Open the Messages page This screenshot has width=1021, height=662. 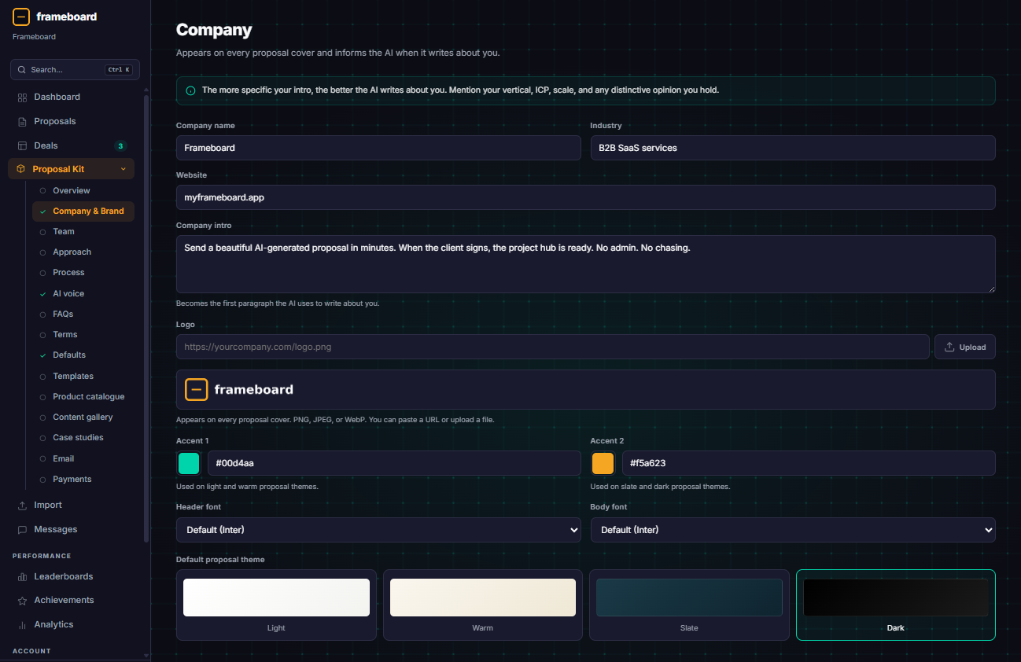[x=72, y=530]
